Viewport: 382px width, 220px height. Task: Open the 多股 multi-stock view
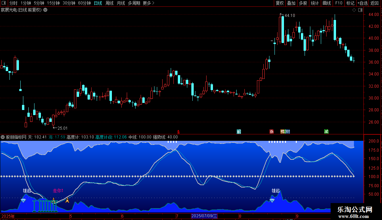303,3
